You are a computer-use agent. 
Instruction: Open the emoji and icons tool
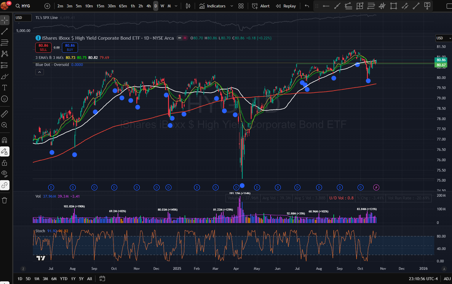point(4,99)
